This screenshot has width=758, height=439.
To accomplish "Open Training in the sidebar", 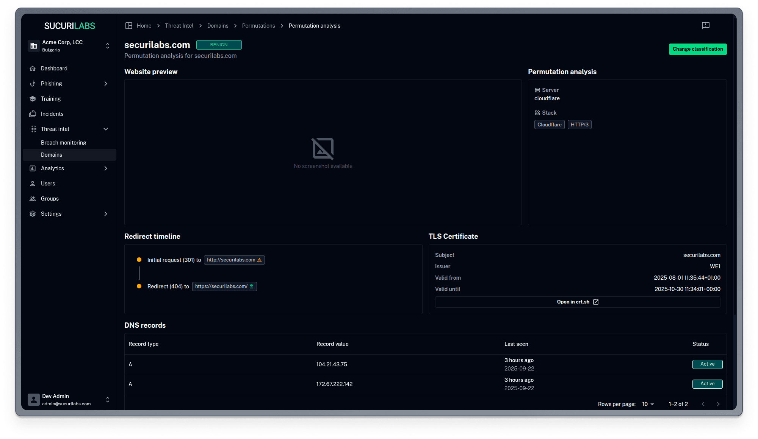I will click(69, 99).
